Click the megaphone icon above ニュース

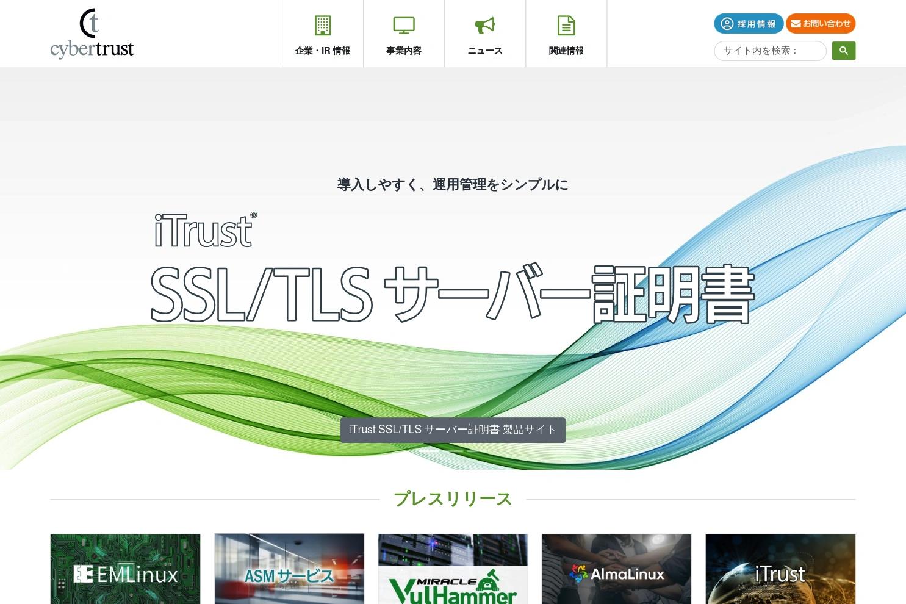485,26
